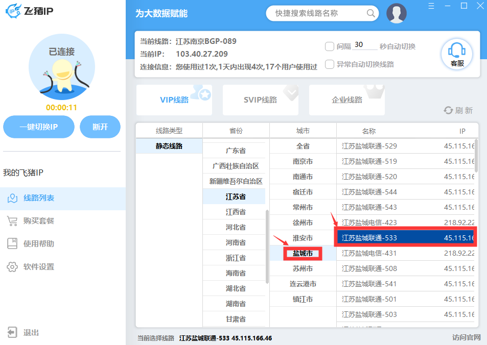Open the 访问官网 link

tap(466, 337)
